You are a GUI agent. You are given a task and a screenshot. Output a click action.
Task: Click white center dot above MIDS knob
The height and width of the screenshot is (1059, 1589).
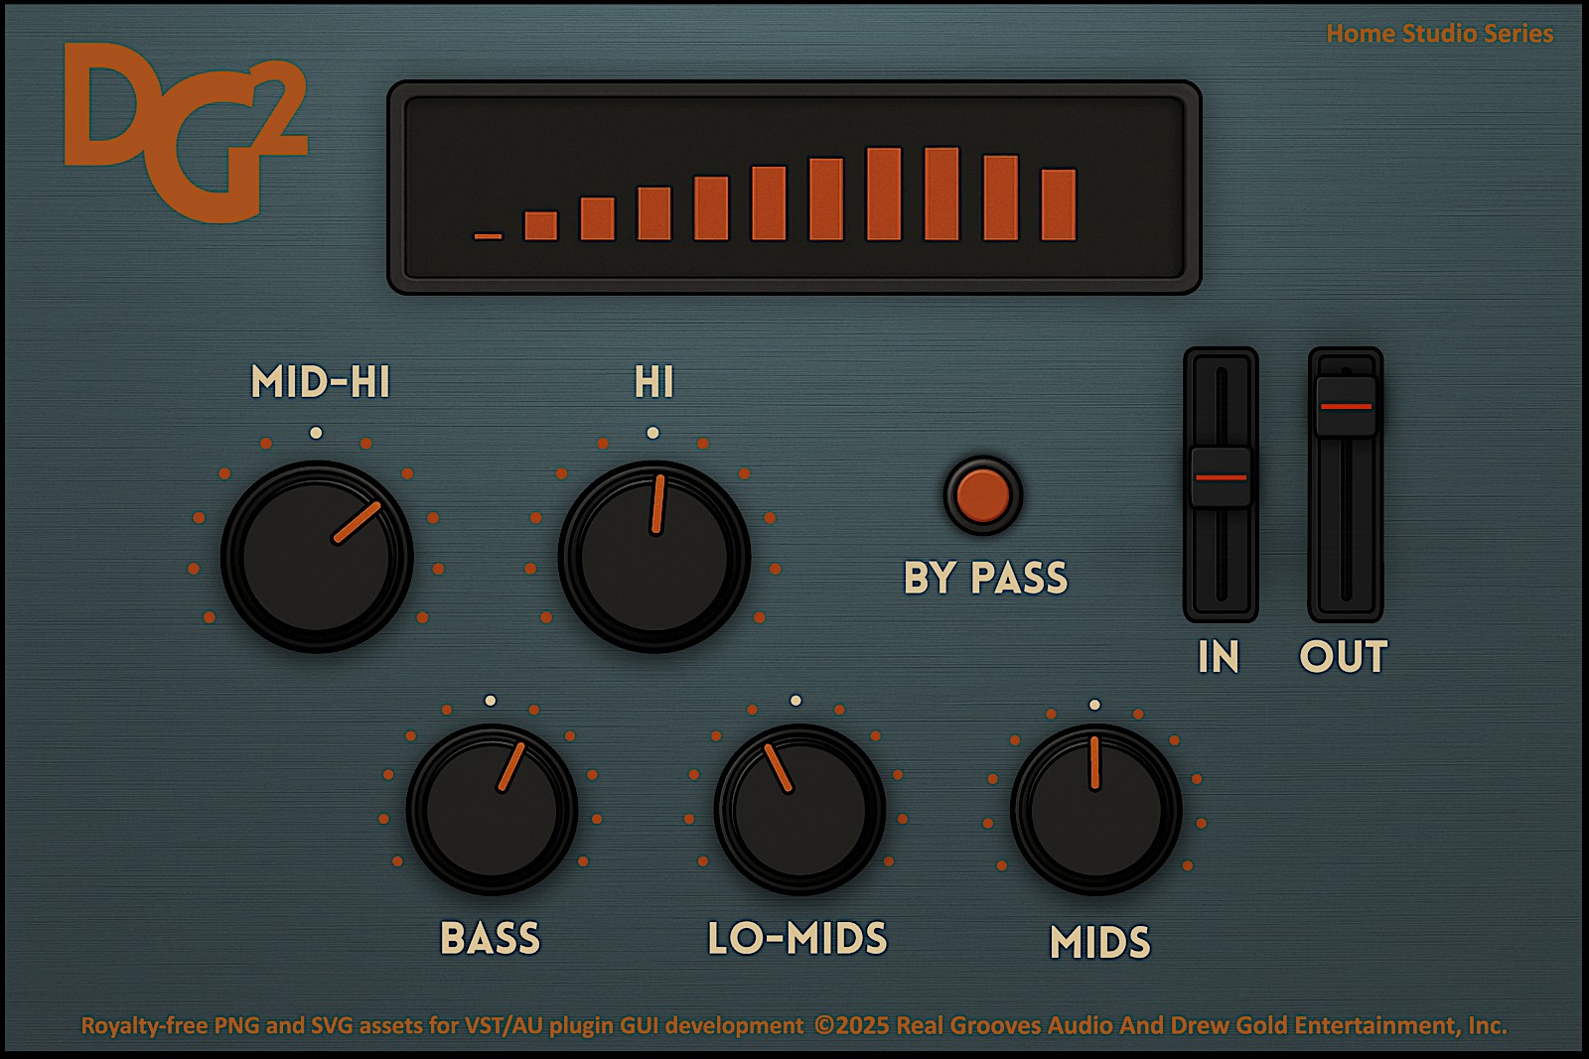(1094, 705)
